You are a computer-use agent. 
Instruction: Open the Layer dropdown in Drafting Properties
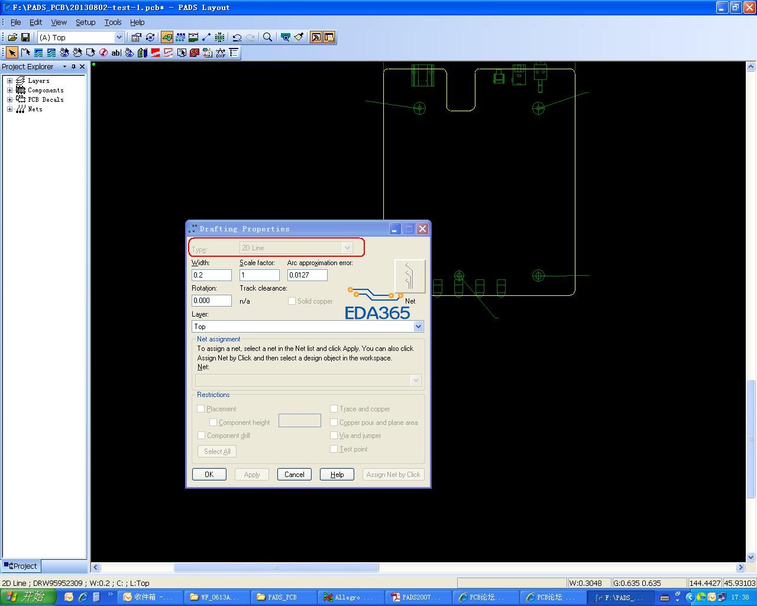[x=418, y=327]
